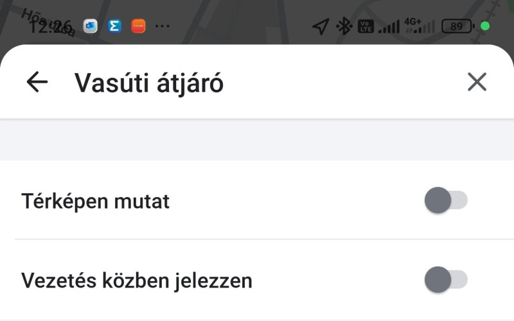Image resolution: width=514 pixels, height=321 pixels.
Task: Tap the blue Sigma app notification icon
Action: tap(114, 26)
